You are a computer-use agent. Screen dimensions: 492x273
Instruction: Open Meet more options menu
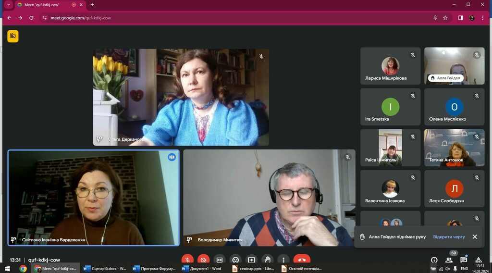[x=283, y=260]
